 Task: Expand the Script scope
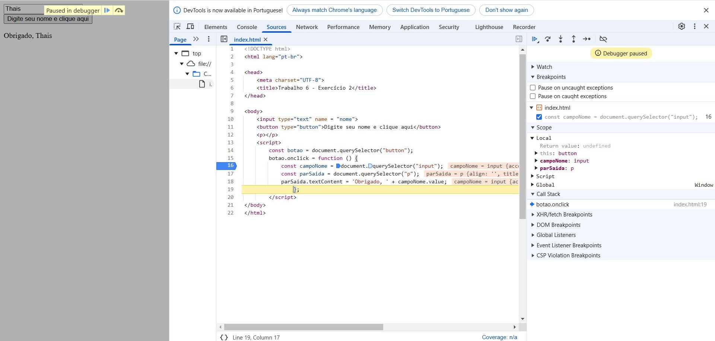(533, 176)
